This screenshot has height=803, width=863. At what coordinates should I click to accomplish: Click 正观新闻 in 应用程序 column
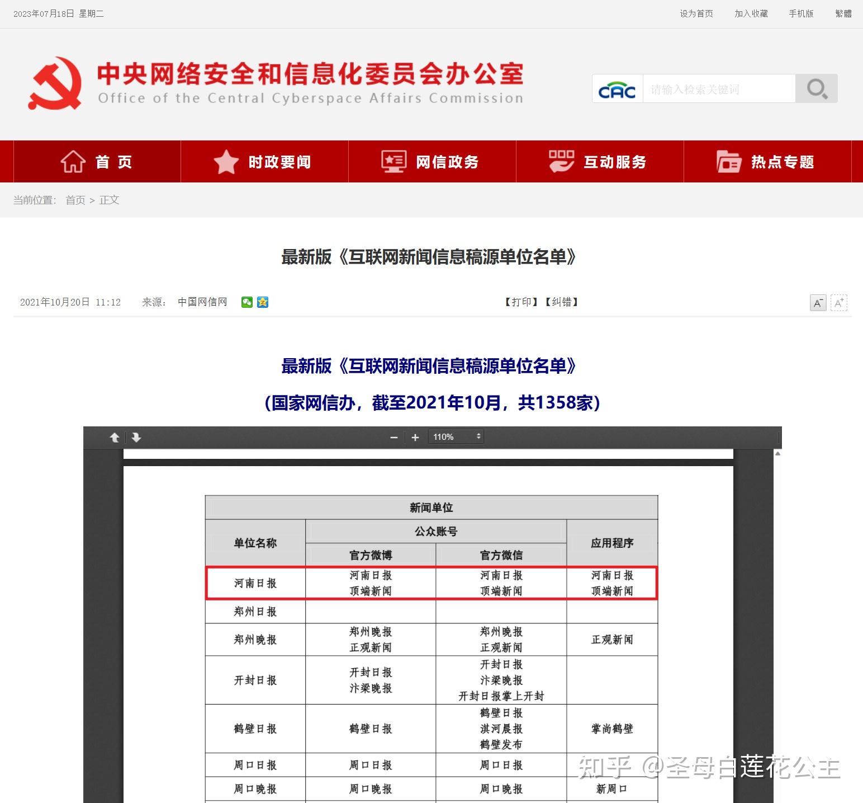click(x=612, y=640)
